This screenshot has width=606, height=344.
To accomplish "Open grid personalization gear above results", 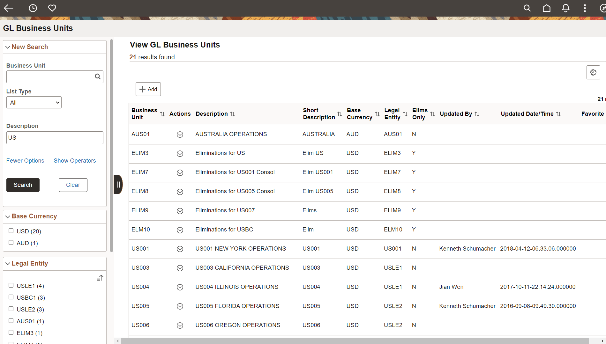I will pyautogui.click(x=593, y=72).
